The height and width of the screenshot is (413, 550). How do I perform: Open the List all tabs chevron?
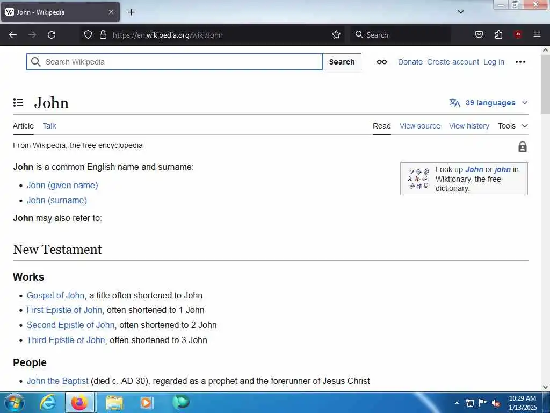[460, 12]
